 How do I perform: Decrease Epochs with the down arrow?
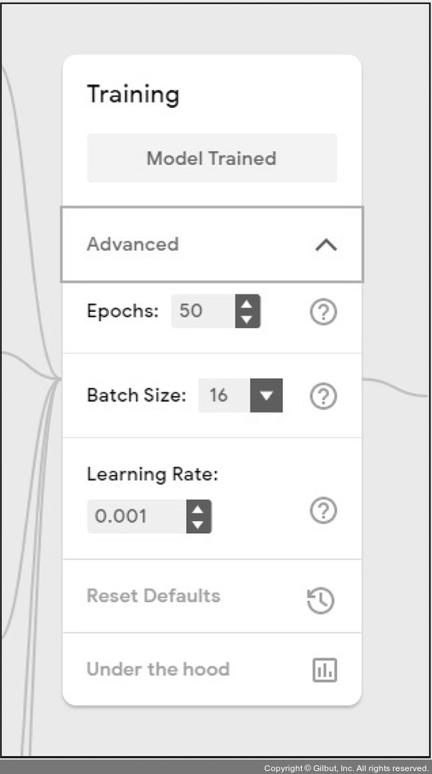coord(247,319)
